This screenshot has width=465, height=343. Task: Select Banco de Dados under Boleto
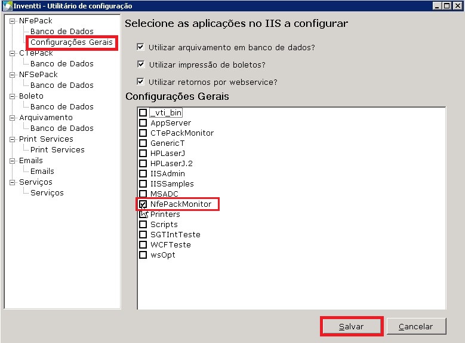[61, 107]
